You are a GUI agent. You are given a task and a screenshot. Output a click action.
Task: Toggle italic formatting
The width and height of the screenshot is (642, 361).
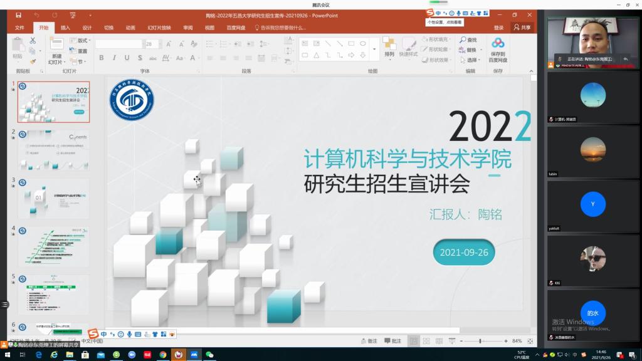point(115,58)
